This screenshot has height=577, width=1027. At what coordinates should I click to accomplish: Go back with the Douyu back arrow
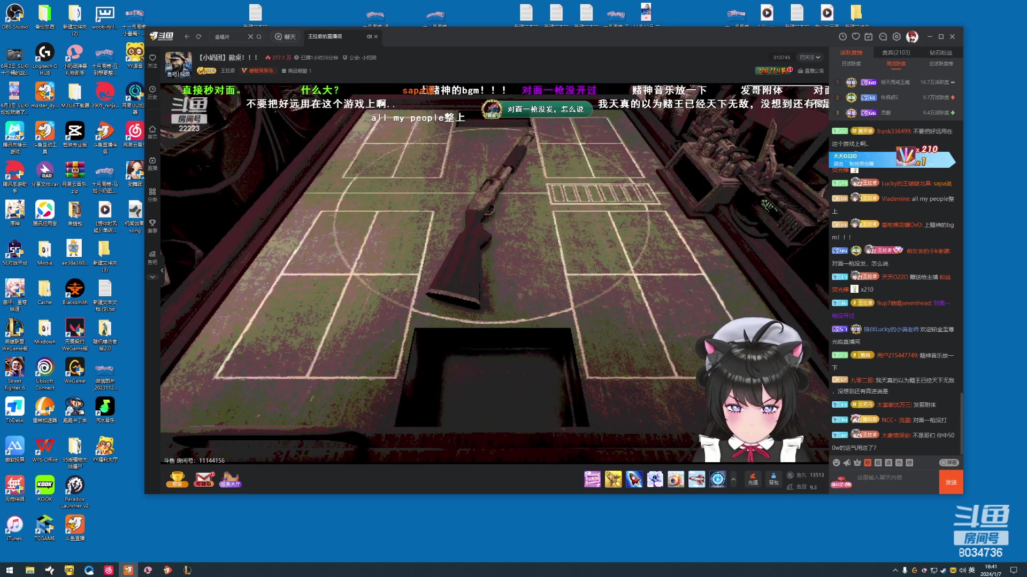click(187, 37)
